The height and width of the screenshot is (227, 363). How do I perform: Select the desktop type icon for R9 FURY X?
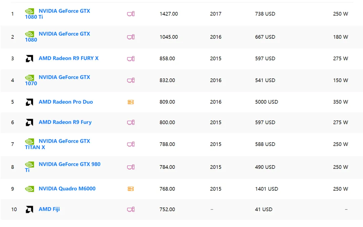point(131,59)
